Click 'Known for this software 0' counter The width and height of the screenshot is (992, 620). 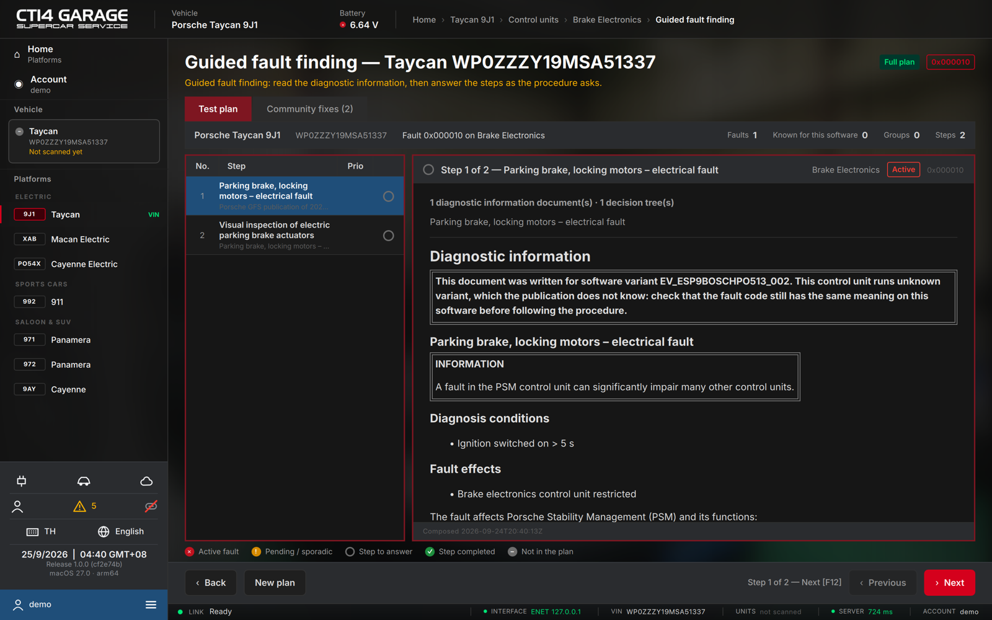pos(820,135)
